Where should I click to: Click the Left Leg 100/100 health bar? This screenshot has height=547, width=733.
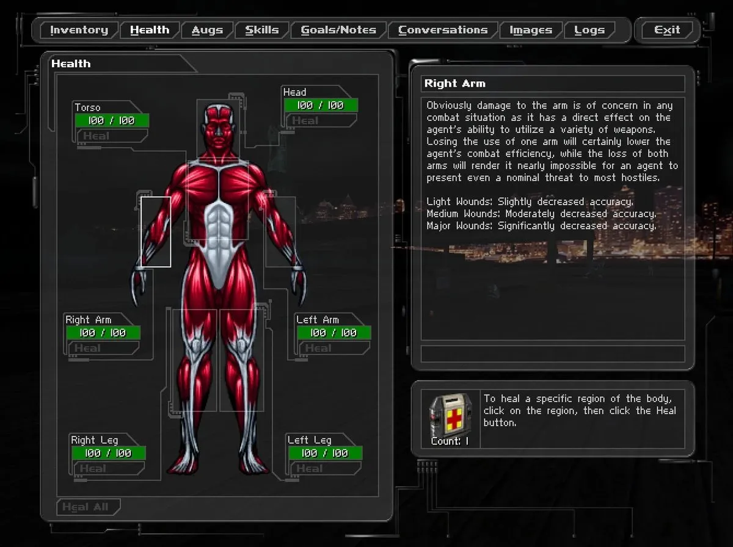point(325,453)
